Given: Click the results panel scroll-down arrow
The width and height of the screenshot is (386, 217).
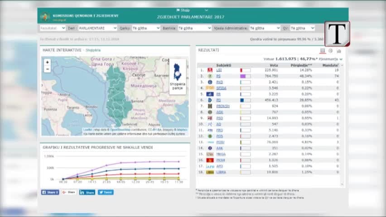Looking at the screenshot, I should click(342, 184).
